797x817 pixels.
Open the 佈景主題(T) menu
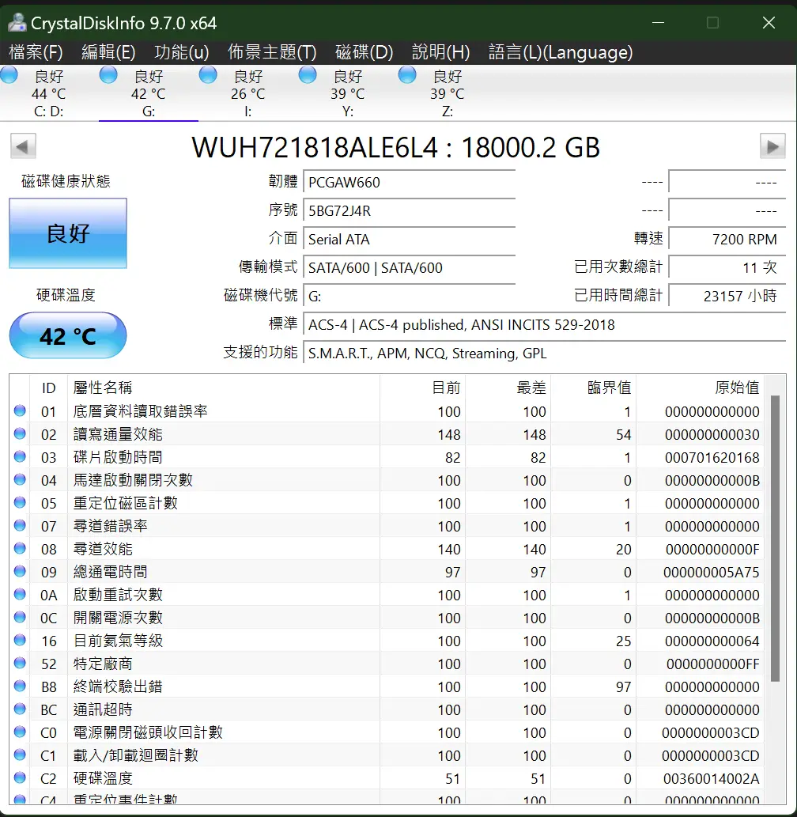pos(272,52)
